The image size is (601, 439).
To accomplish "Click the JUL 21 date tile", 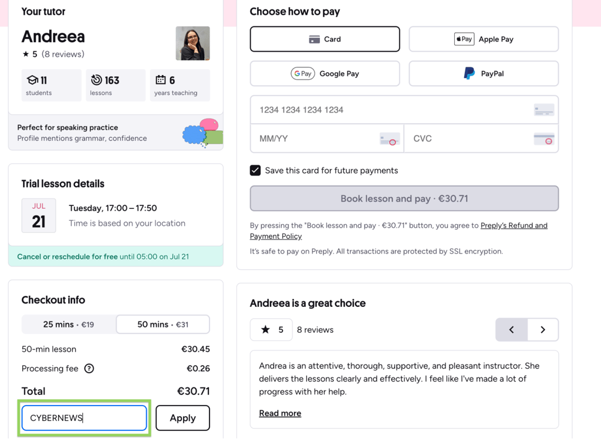I will click(39, 215).
